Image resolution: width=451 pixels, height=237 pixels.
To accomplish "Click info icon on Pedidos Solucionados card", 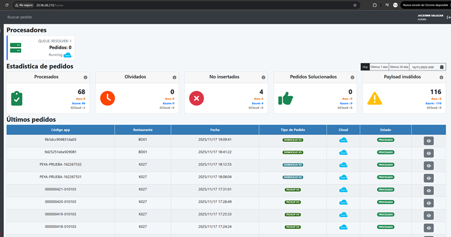I will 352,77.
